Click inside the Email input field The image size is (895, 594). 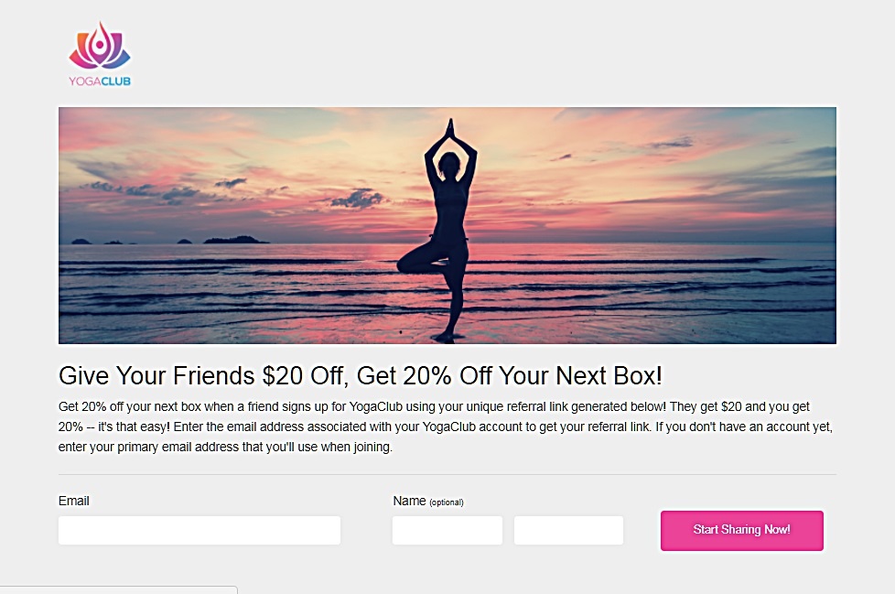pos(199,530)
